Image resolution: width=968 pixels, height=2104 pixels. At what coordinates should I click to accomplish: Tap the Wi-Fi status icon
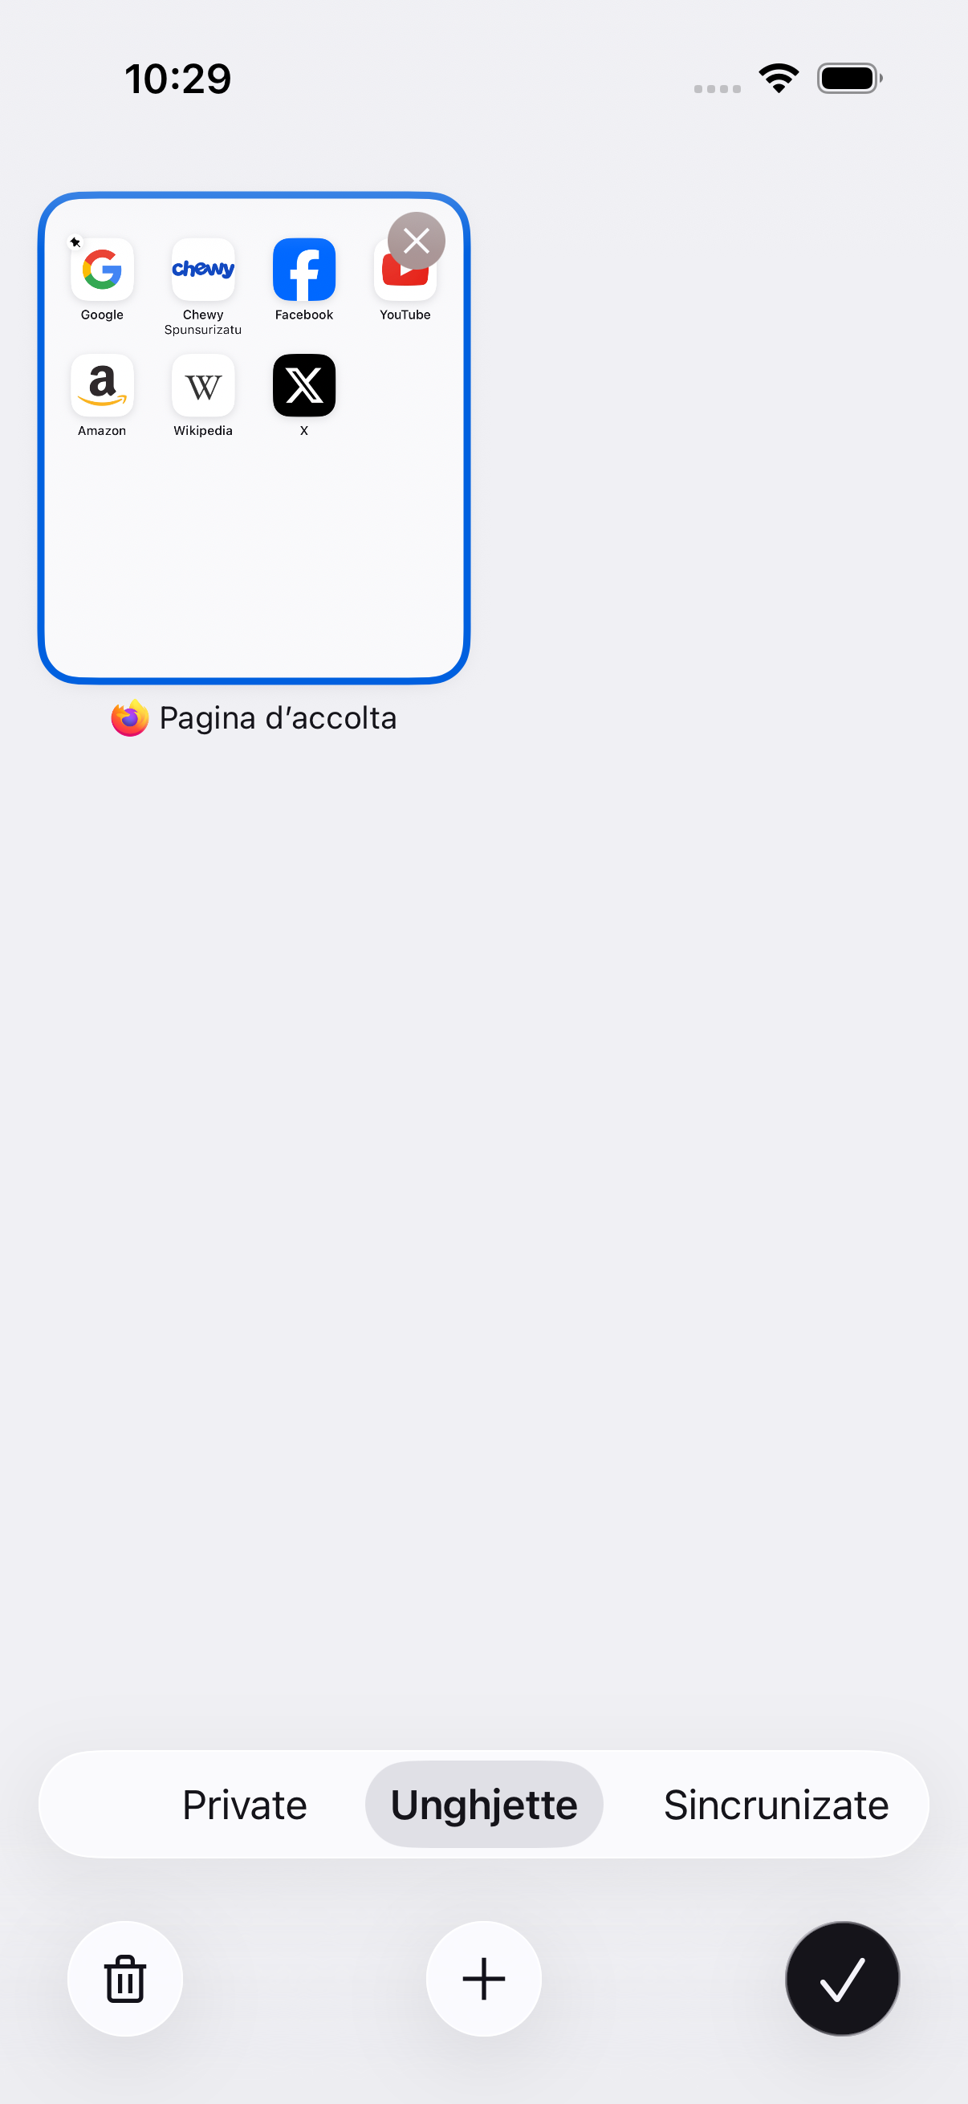pyautogui.click(x=779, y=79)
